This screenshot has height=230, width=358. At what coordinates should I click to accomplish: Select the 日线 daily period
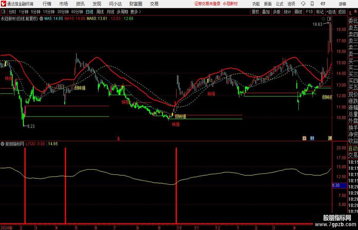click(x=89, y=12)
